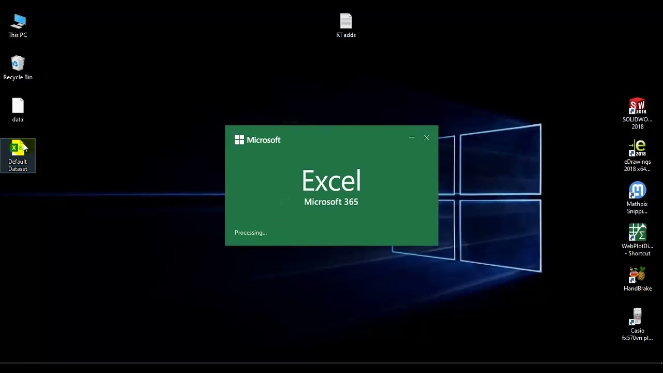Select the WebPlotDigitizer shortcut icon
The height and width of the screenshot is (373, 663).
tap(637, 240)
